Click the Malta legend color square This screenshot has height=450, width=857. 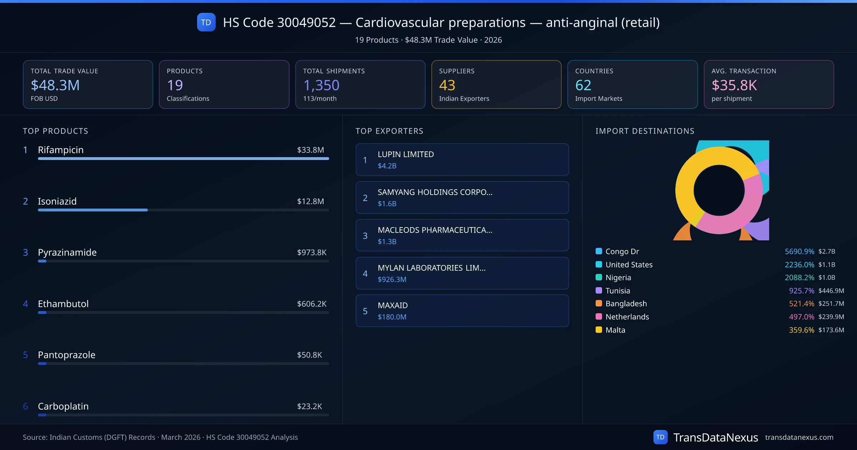coord(599,330)
